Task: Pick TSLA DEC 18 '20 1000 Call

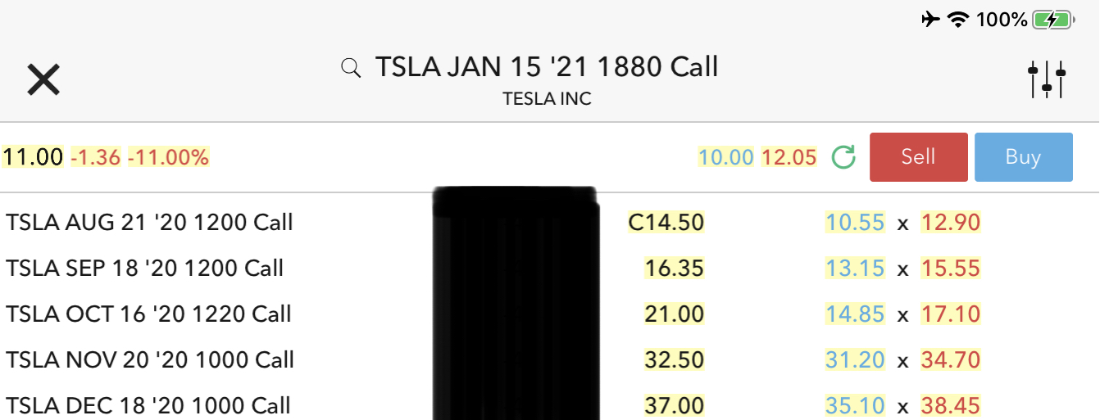Action: [x=148, y=405]
